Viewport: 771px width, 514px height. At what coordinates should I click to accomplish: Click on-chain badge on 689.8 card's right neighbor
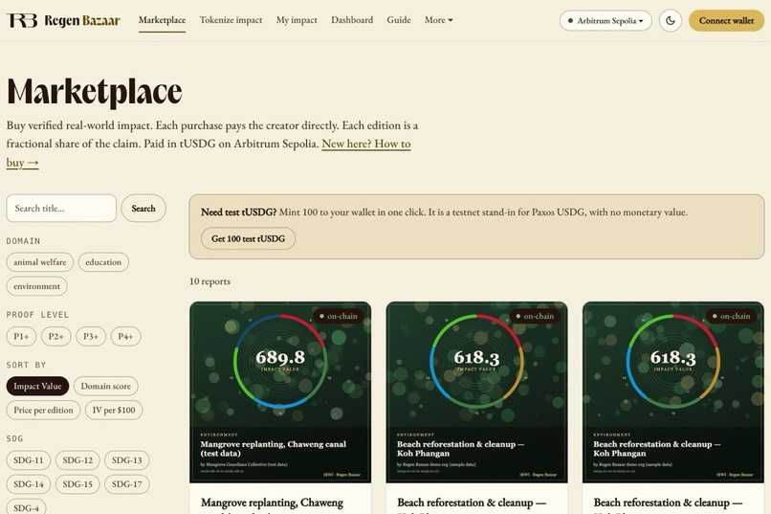535,316
